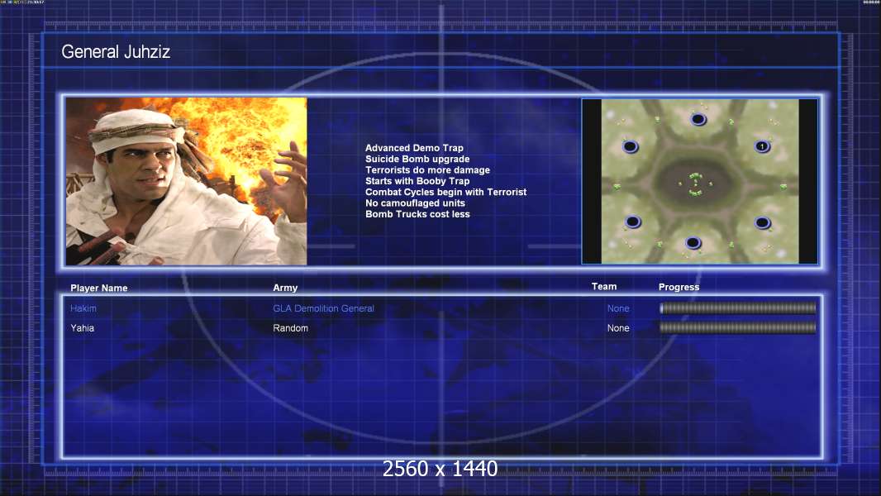This screenshot has width=881, height=496.
Task: Click the green structures in map center
Action: [x=695, y=184]
